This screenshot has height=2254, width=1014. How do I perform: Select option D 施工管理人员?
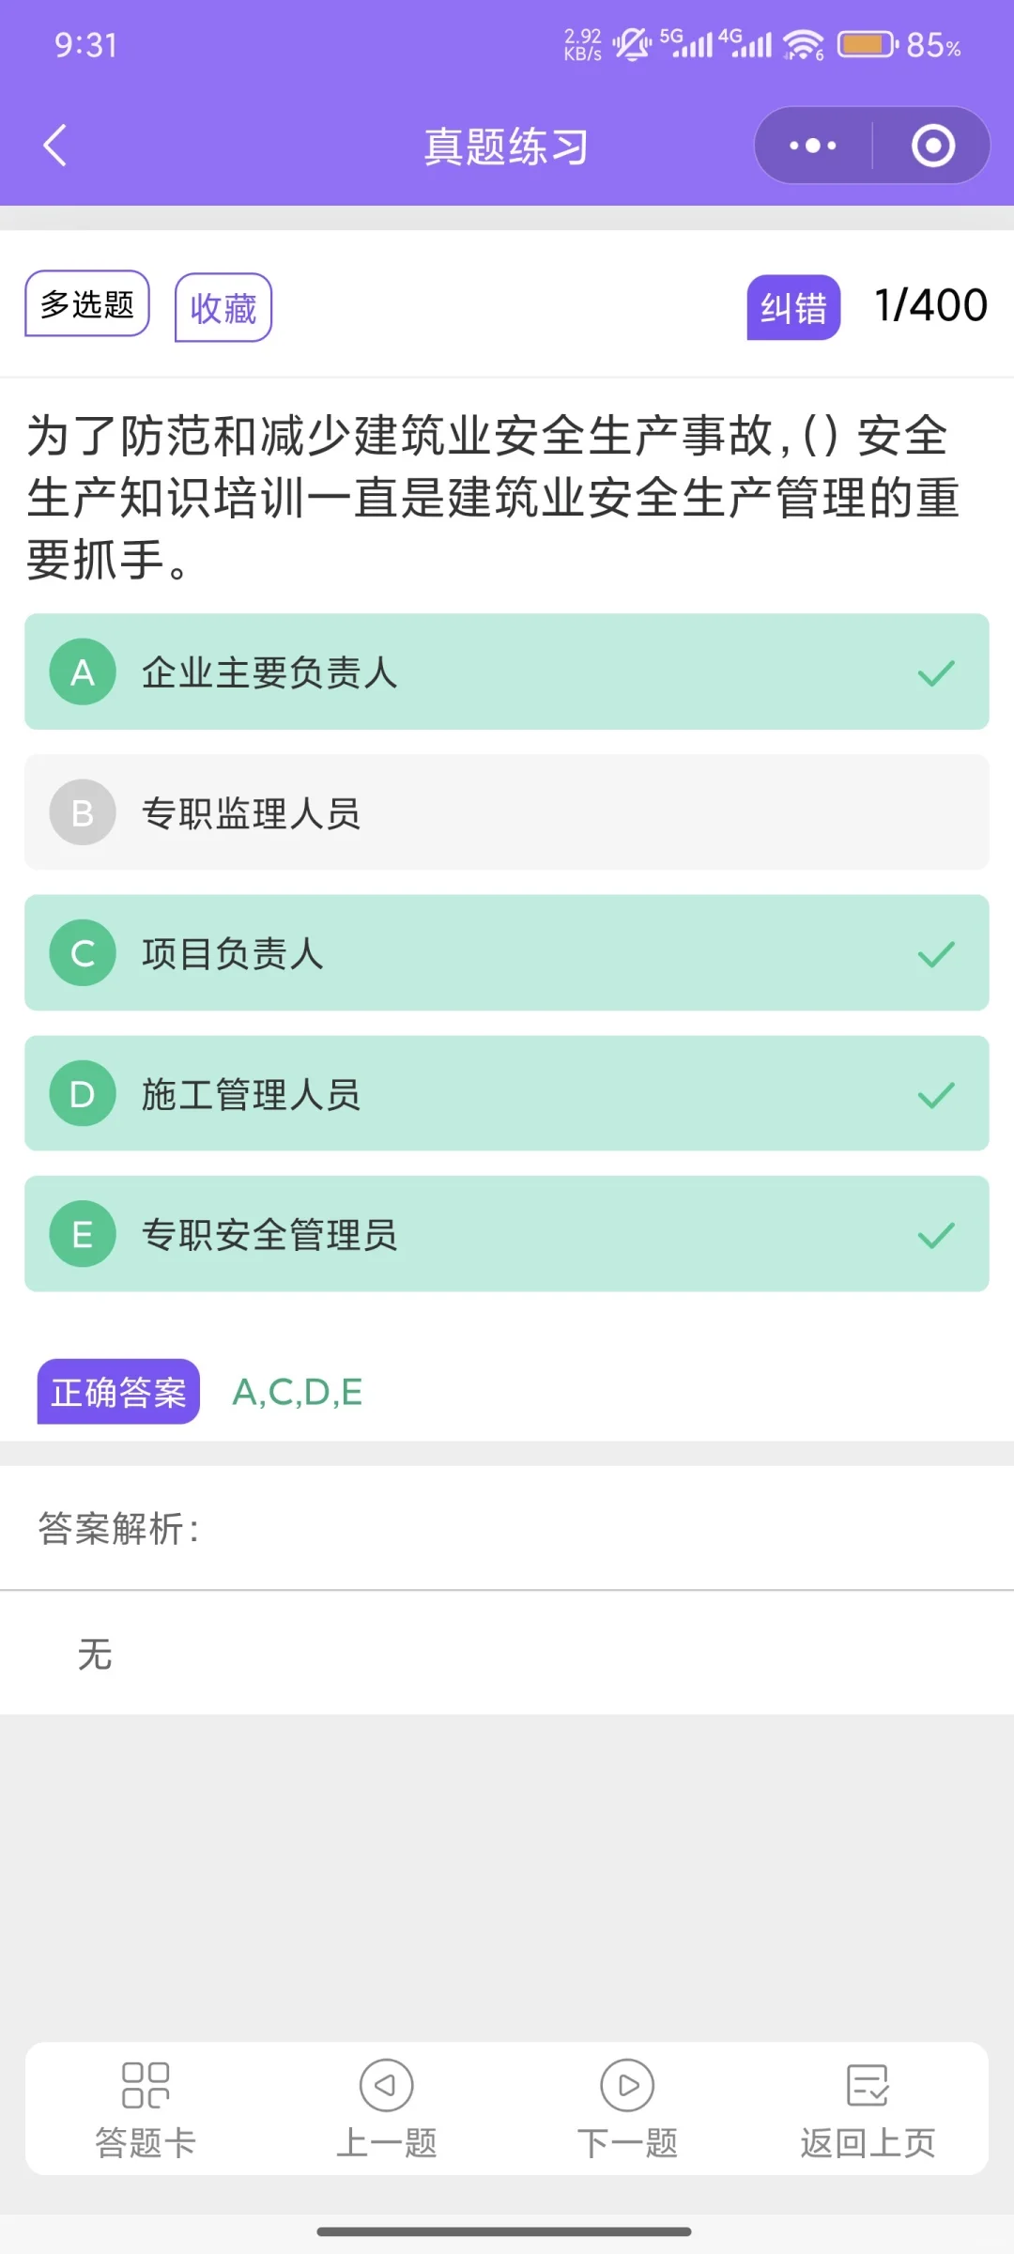tap(507, 1093)
